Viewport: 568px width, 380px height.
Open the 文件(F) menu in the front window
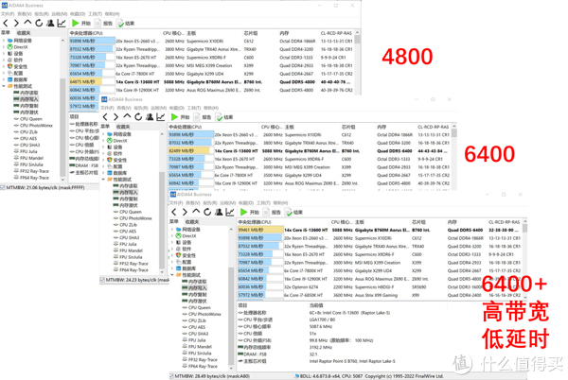[x=176, y=203]
